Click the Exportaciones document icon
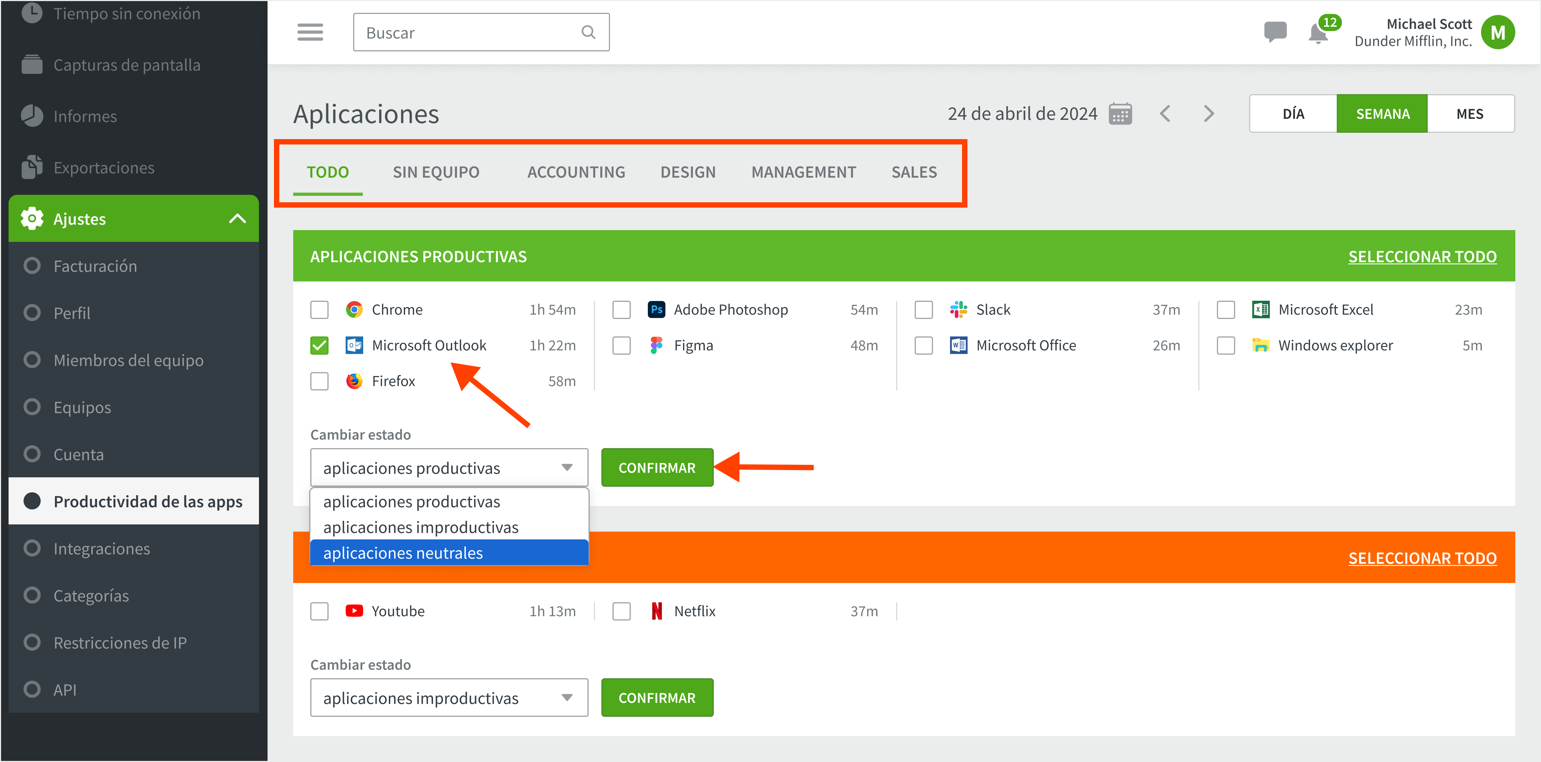Screen dimensions: 1541x762 click(x=32, y=167)
